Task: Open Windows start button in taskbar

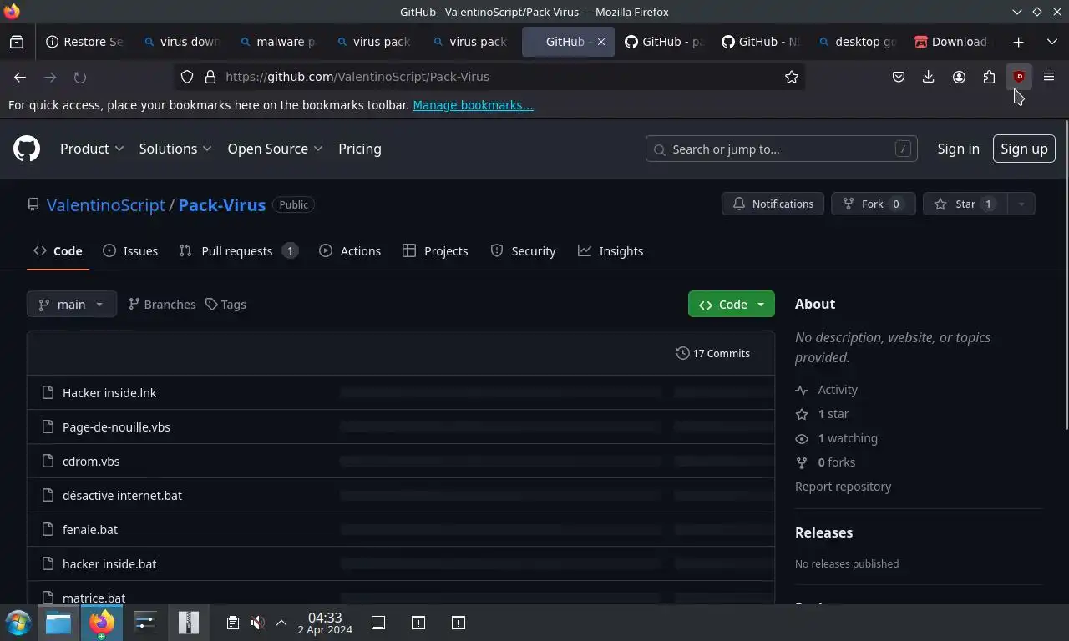Action: pyautogui.click(x=18, y=623)
